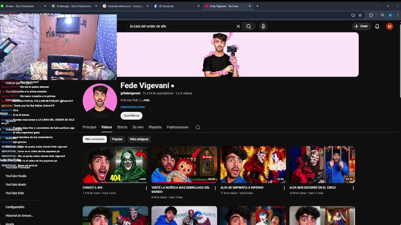Click the Fede Vigevani channel avatar
Viewport: 401px width, 225px height.
(x=100, y=101)
